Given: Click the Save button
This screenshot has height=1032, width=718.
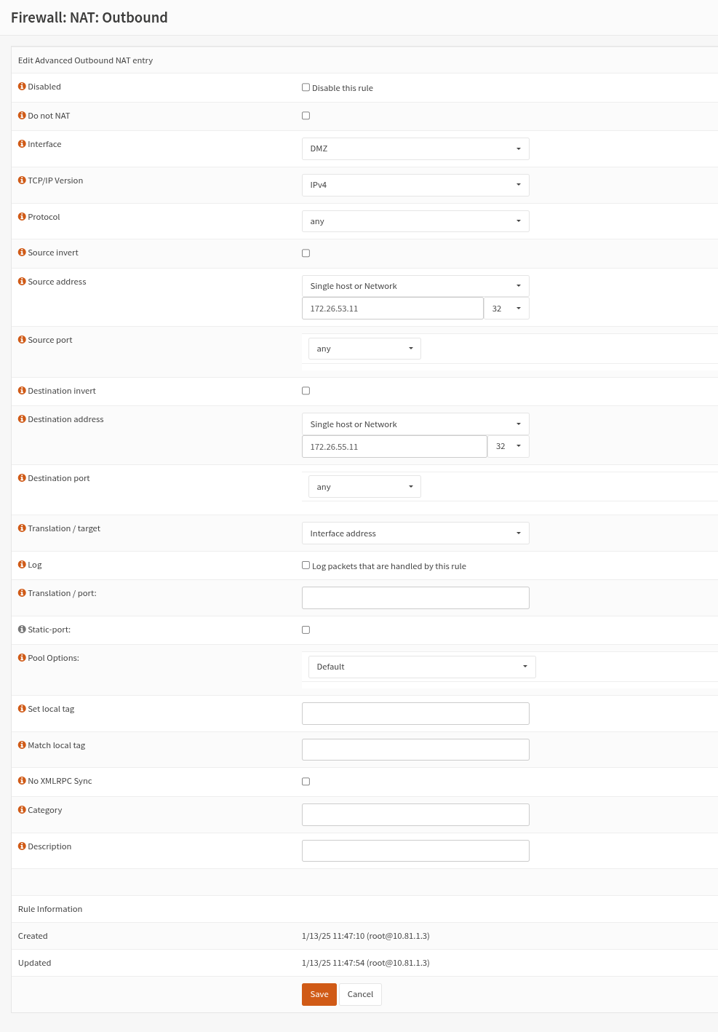Looking at the screenshot, I should point(319,994).
